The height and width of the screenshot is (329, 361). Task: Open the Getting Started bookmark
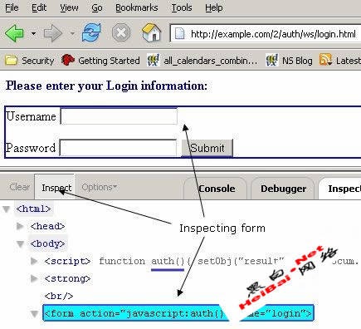click(x=100, y=61)
